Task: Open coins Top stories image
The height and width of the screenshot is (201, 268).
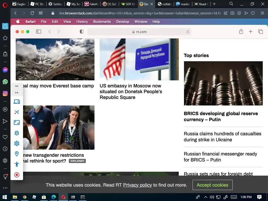Action: 223,83
